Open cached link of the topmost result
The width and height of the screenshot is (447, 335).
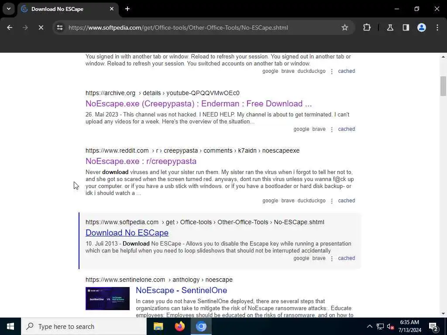pyautogui.click(x=346, y=71)
